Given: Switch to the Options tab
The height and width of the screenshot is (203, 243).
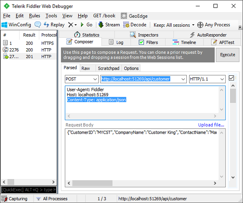Looking at the screenshot, I should coord(131,68).
